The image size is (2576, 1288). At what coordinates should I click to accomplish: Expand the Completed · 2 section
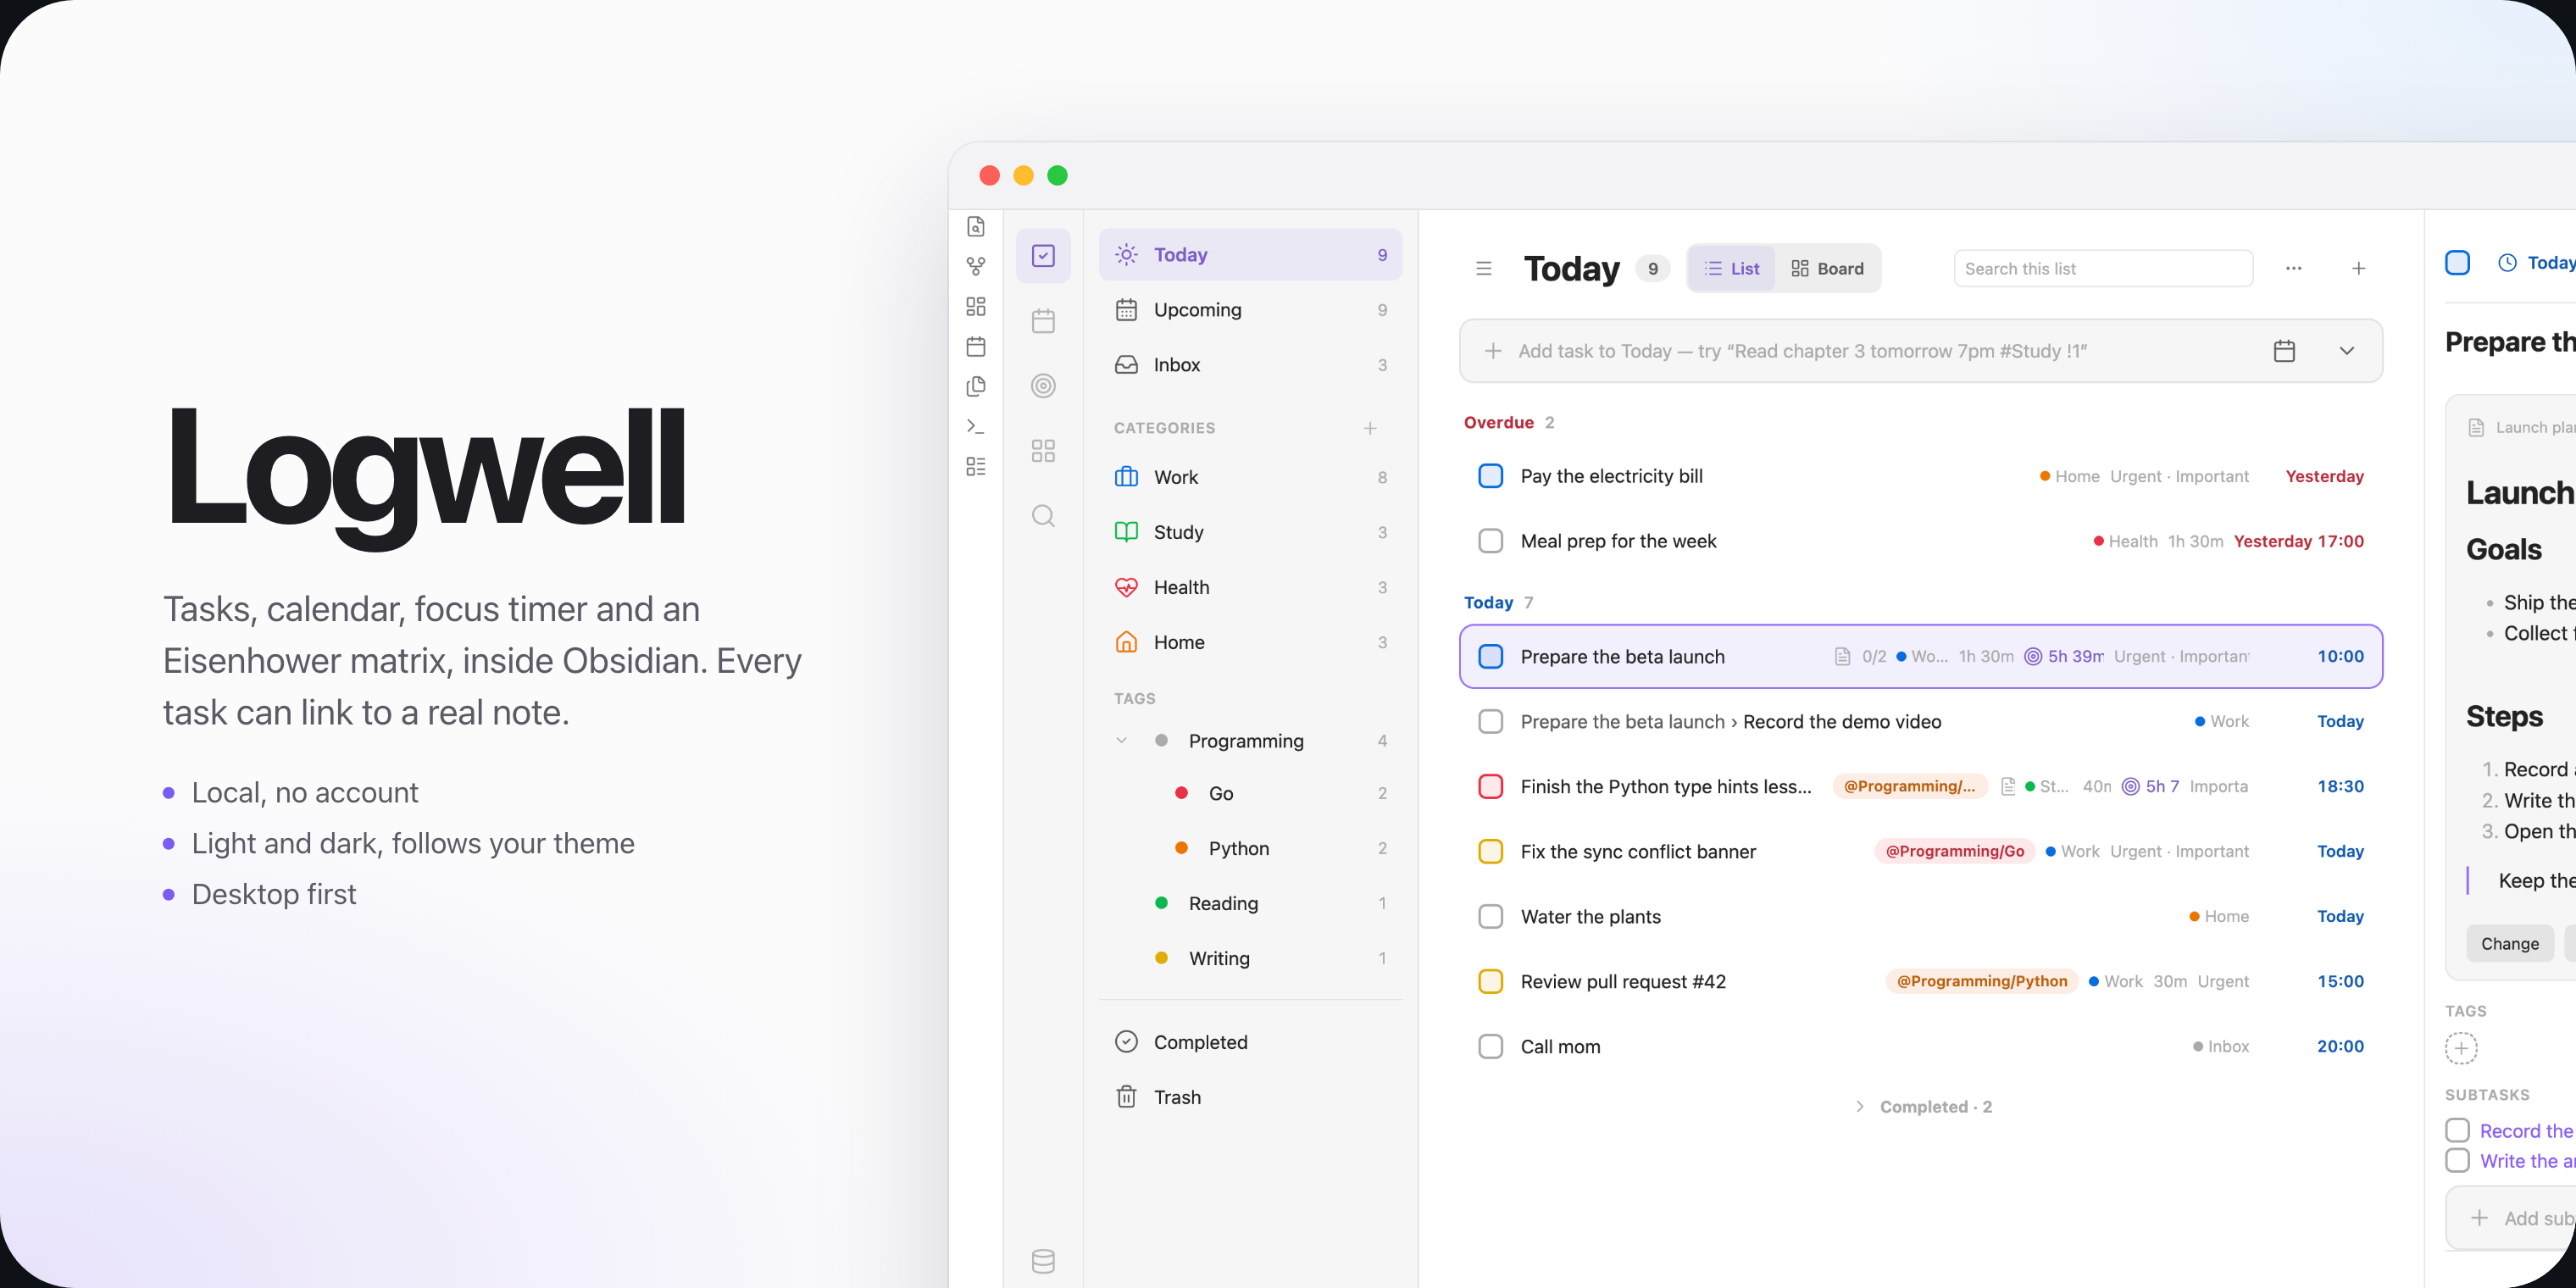pos(1923,1107)
